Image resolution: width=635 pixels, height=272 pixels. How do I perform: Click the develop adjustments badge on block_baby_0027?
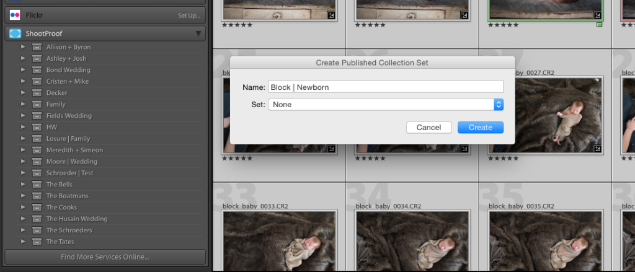597,149
